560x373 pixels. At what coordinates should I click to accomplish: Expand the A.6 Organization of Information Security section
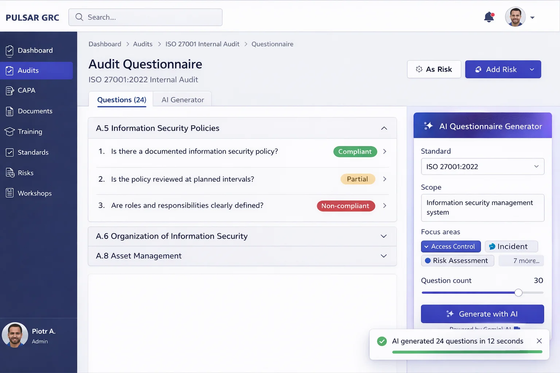[242, 236]
